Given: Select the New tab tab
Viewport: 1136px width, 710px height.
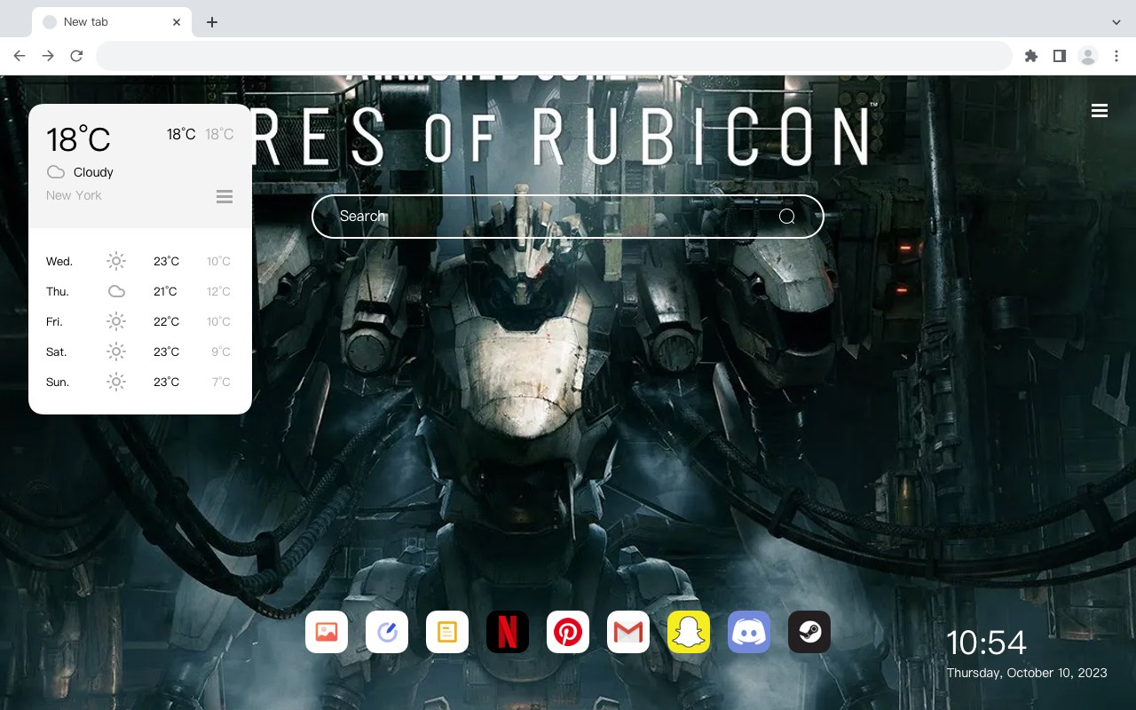Looking at the screenshot, I should click(112, 22).
